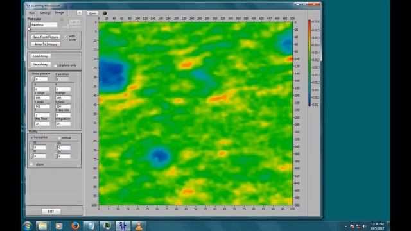Click the Step Time field
The width and height of the screenshot is (411, 231).
(42, 123)
